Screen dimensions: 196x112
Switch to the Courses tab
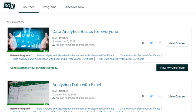(x=28, y=7)
